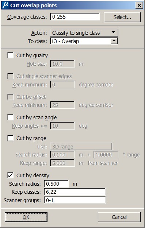Viewport: 145px width, 228px height.
Task: Click the Keep range field
Action: (x=62, y=163)
